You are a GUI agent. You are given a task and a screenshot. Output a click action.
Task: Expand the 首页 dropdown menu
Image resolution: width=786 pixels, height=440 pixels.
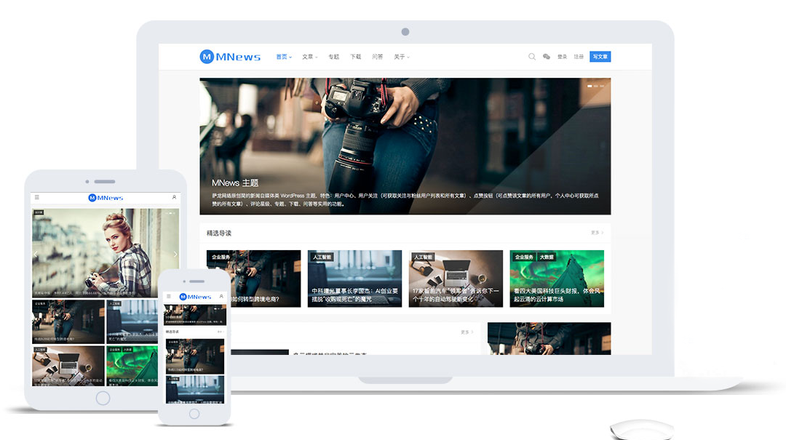tap(283, 56)
